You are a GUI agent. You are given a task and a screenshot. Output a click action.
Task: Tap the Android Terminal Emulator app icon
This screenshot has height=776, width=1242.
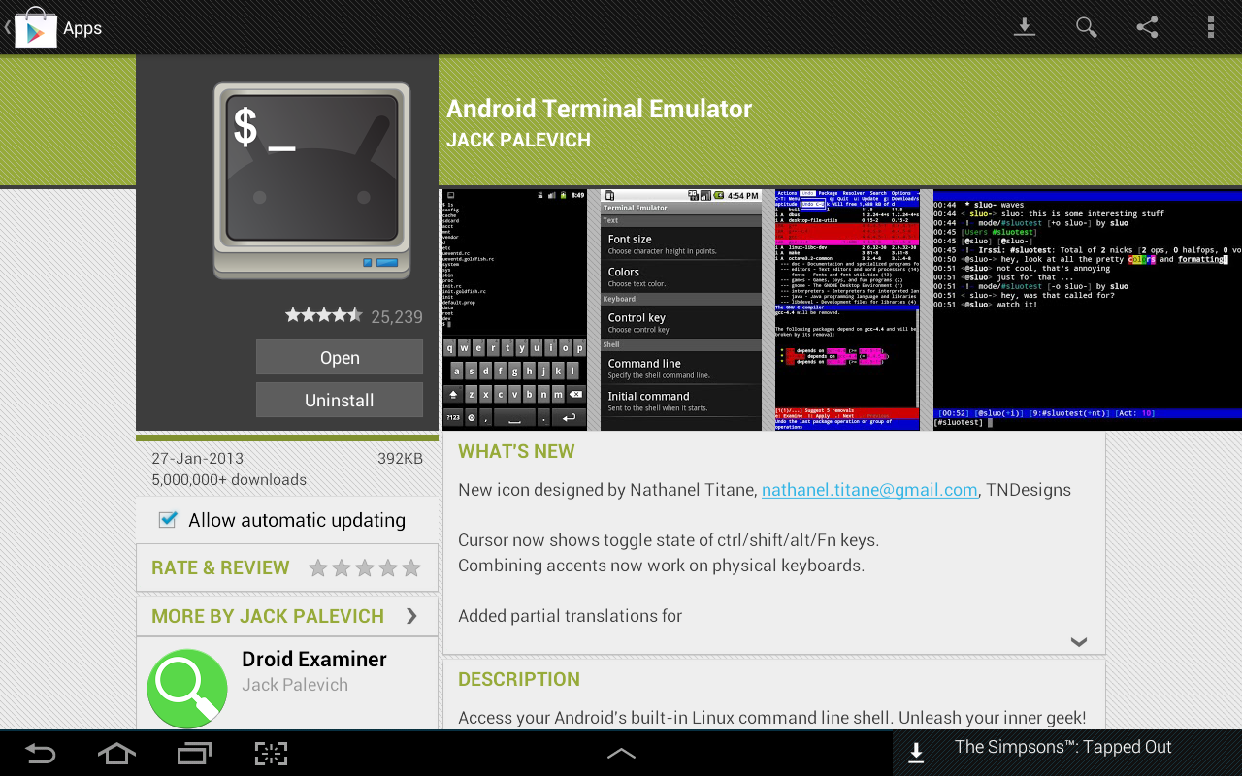[x=311, y=181]
